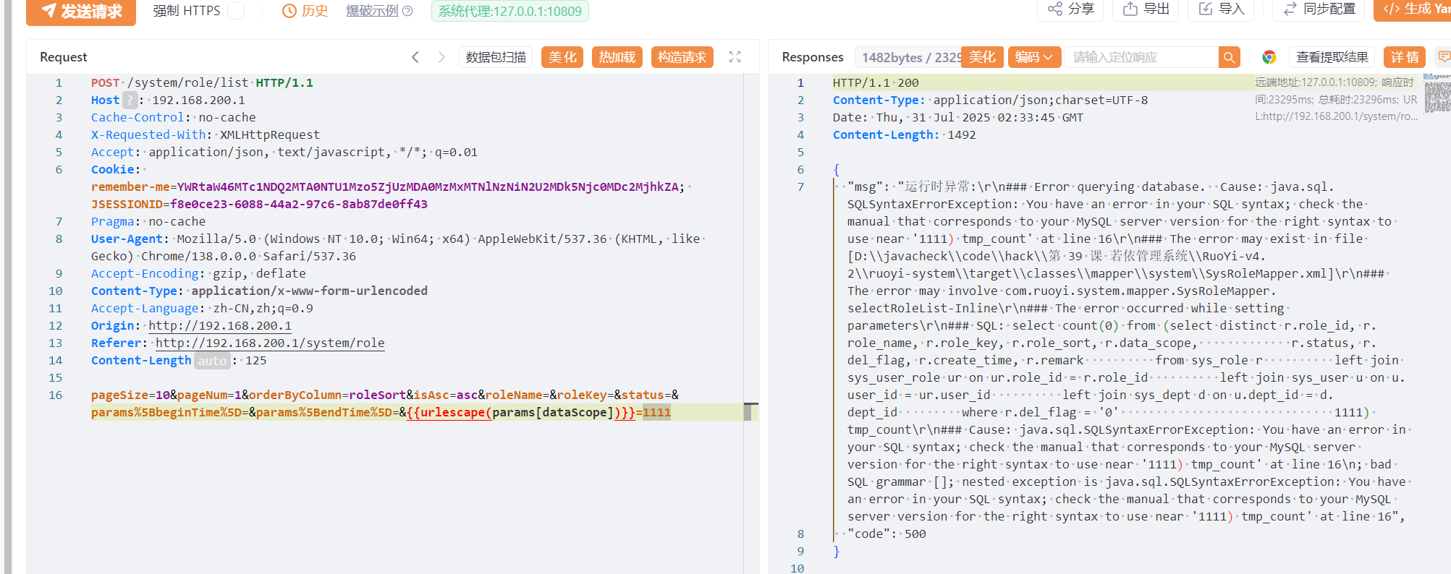Open the 历史 history clock icon

pyautogui.click(x=289, y=11)
